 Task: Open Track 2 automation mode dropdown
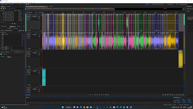coord(34,48)
